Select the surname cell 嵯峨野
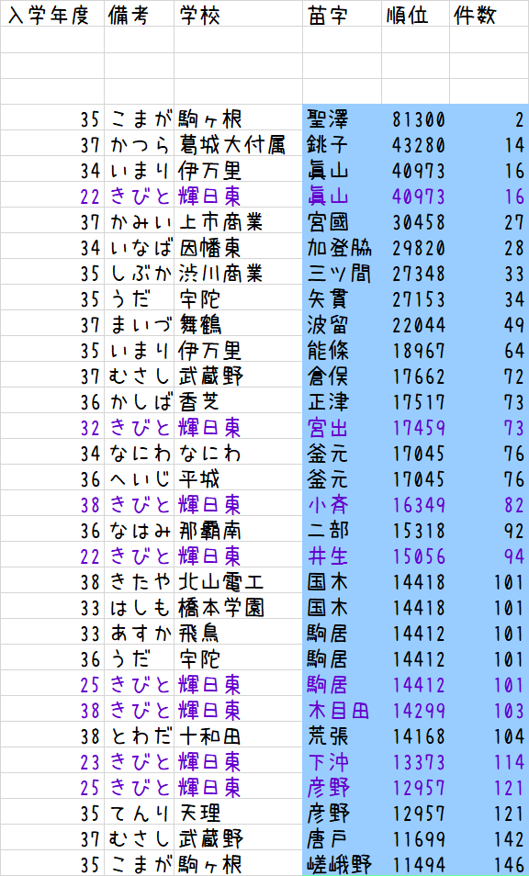The height and width of the screenshot is (876, 529). pos(343,863)
